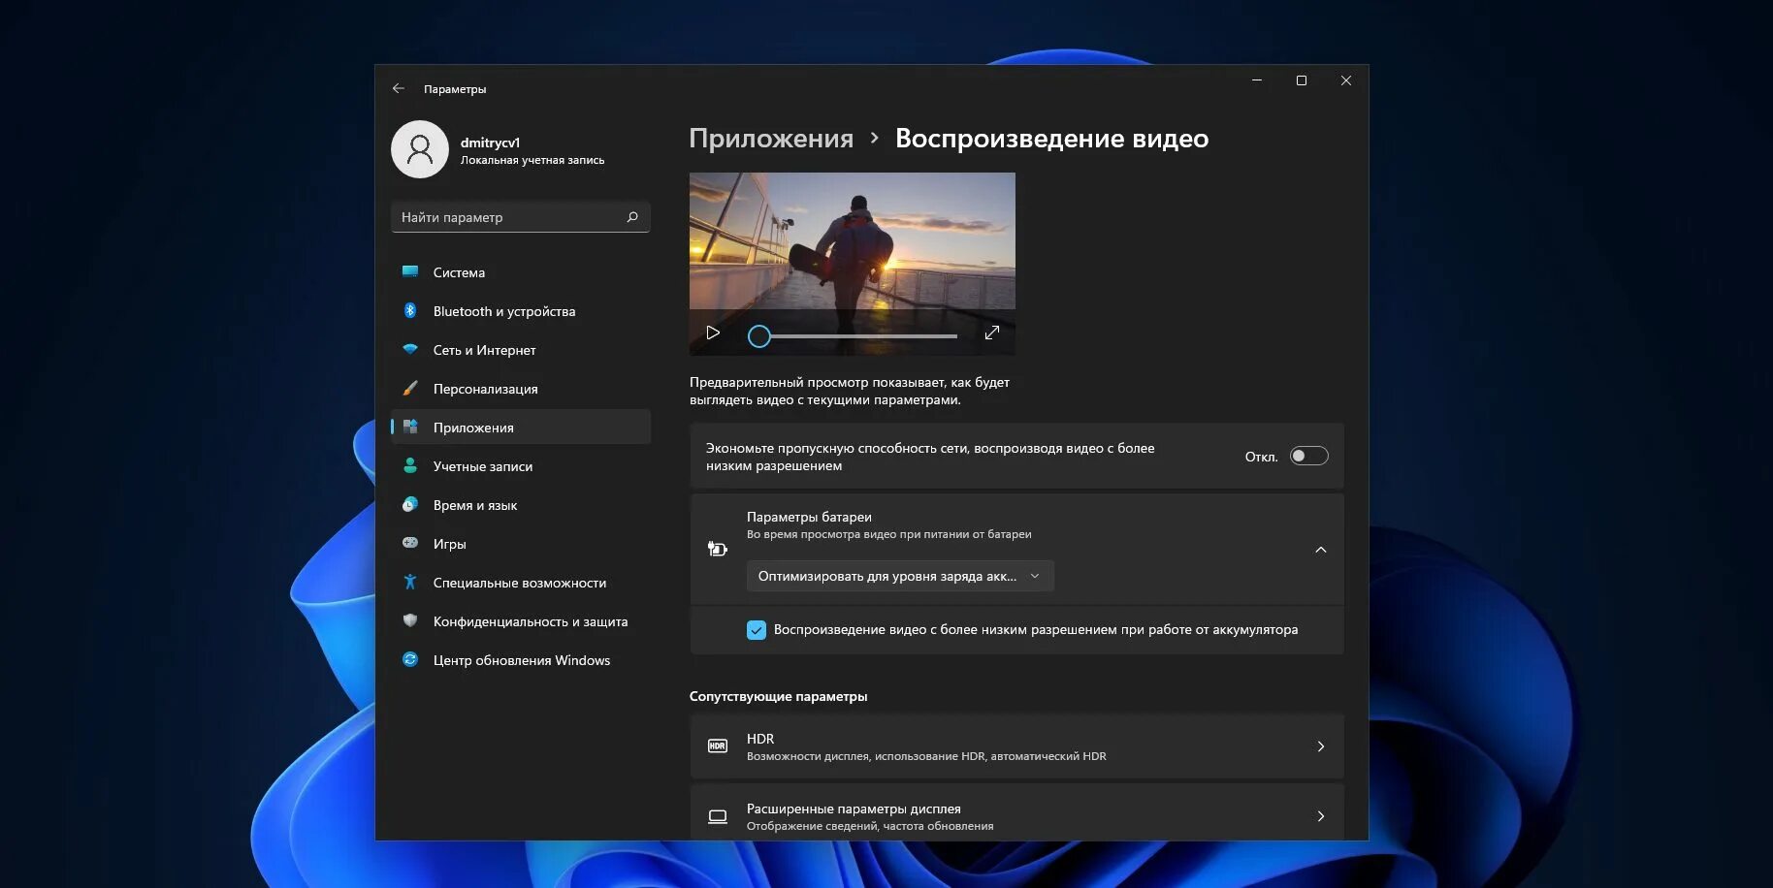Uncheck lower resolution playback on battery checkbox
The height and width of the screenshot is (888, 1773).
[757, 630]
